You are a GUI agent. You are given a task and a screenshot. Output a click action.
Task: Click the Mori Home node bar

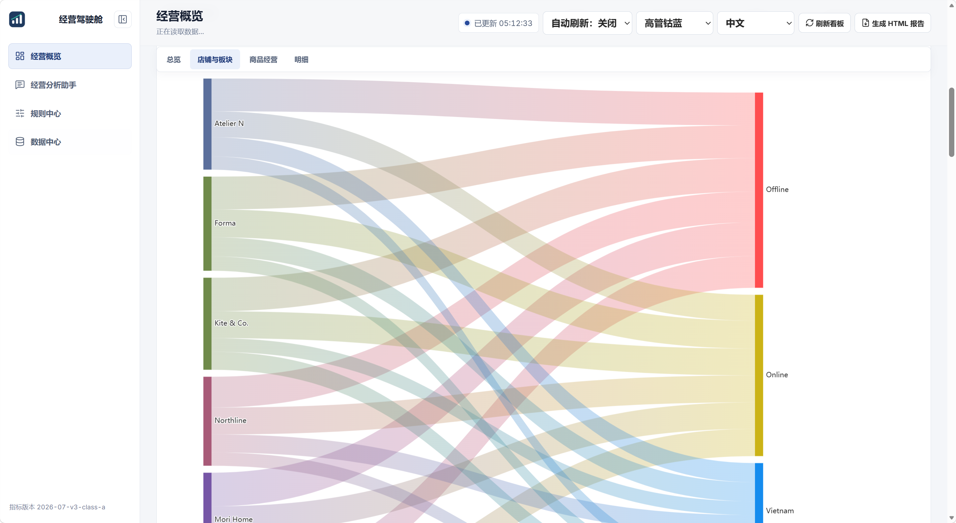click(207, 498)
